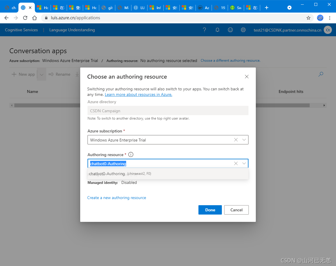
Task: Show Authoring resource info tooltip
Action: pyautogui.click(x=131, y=155)
